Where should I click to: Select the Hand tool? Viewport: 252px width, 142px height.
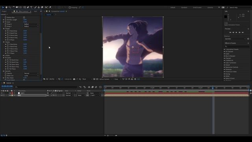tap(6, 7)
